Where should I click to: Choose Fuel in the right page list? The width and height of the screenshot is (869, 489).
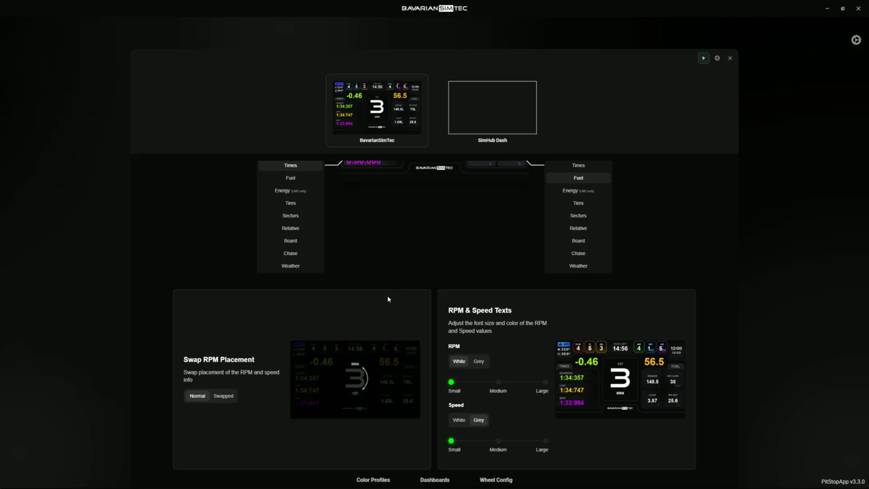pos(578,178)
